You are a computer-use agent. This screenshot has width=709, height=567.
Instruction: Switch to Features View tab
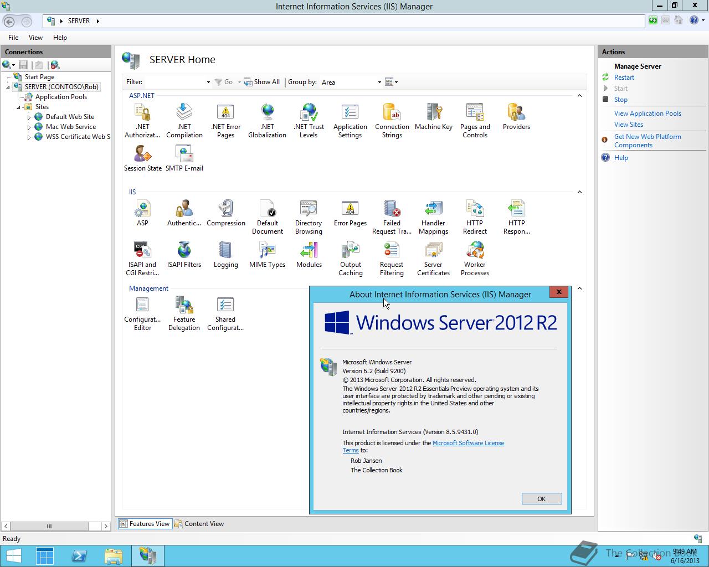coord(145,524)
